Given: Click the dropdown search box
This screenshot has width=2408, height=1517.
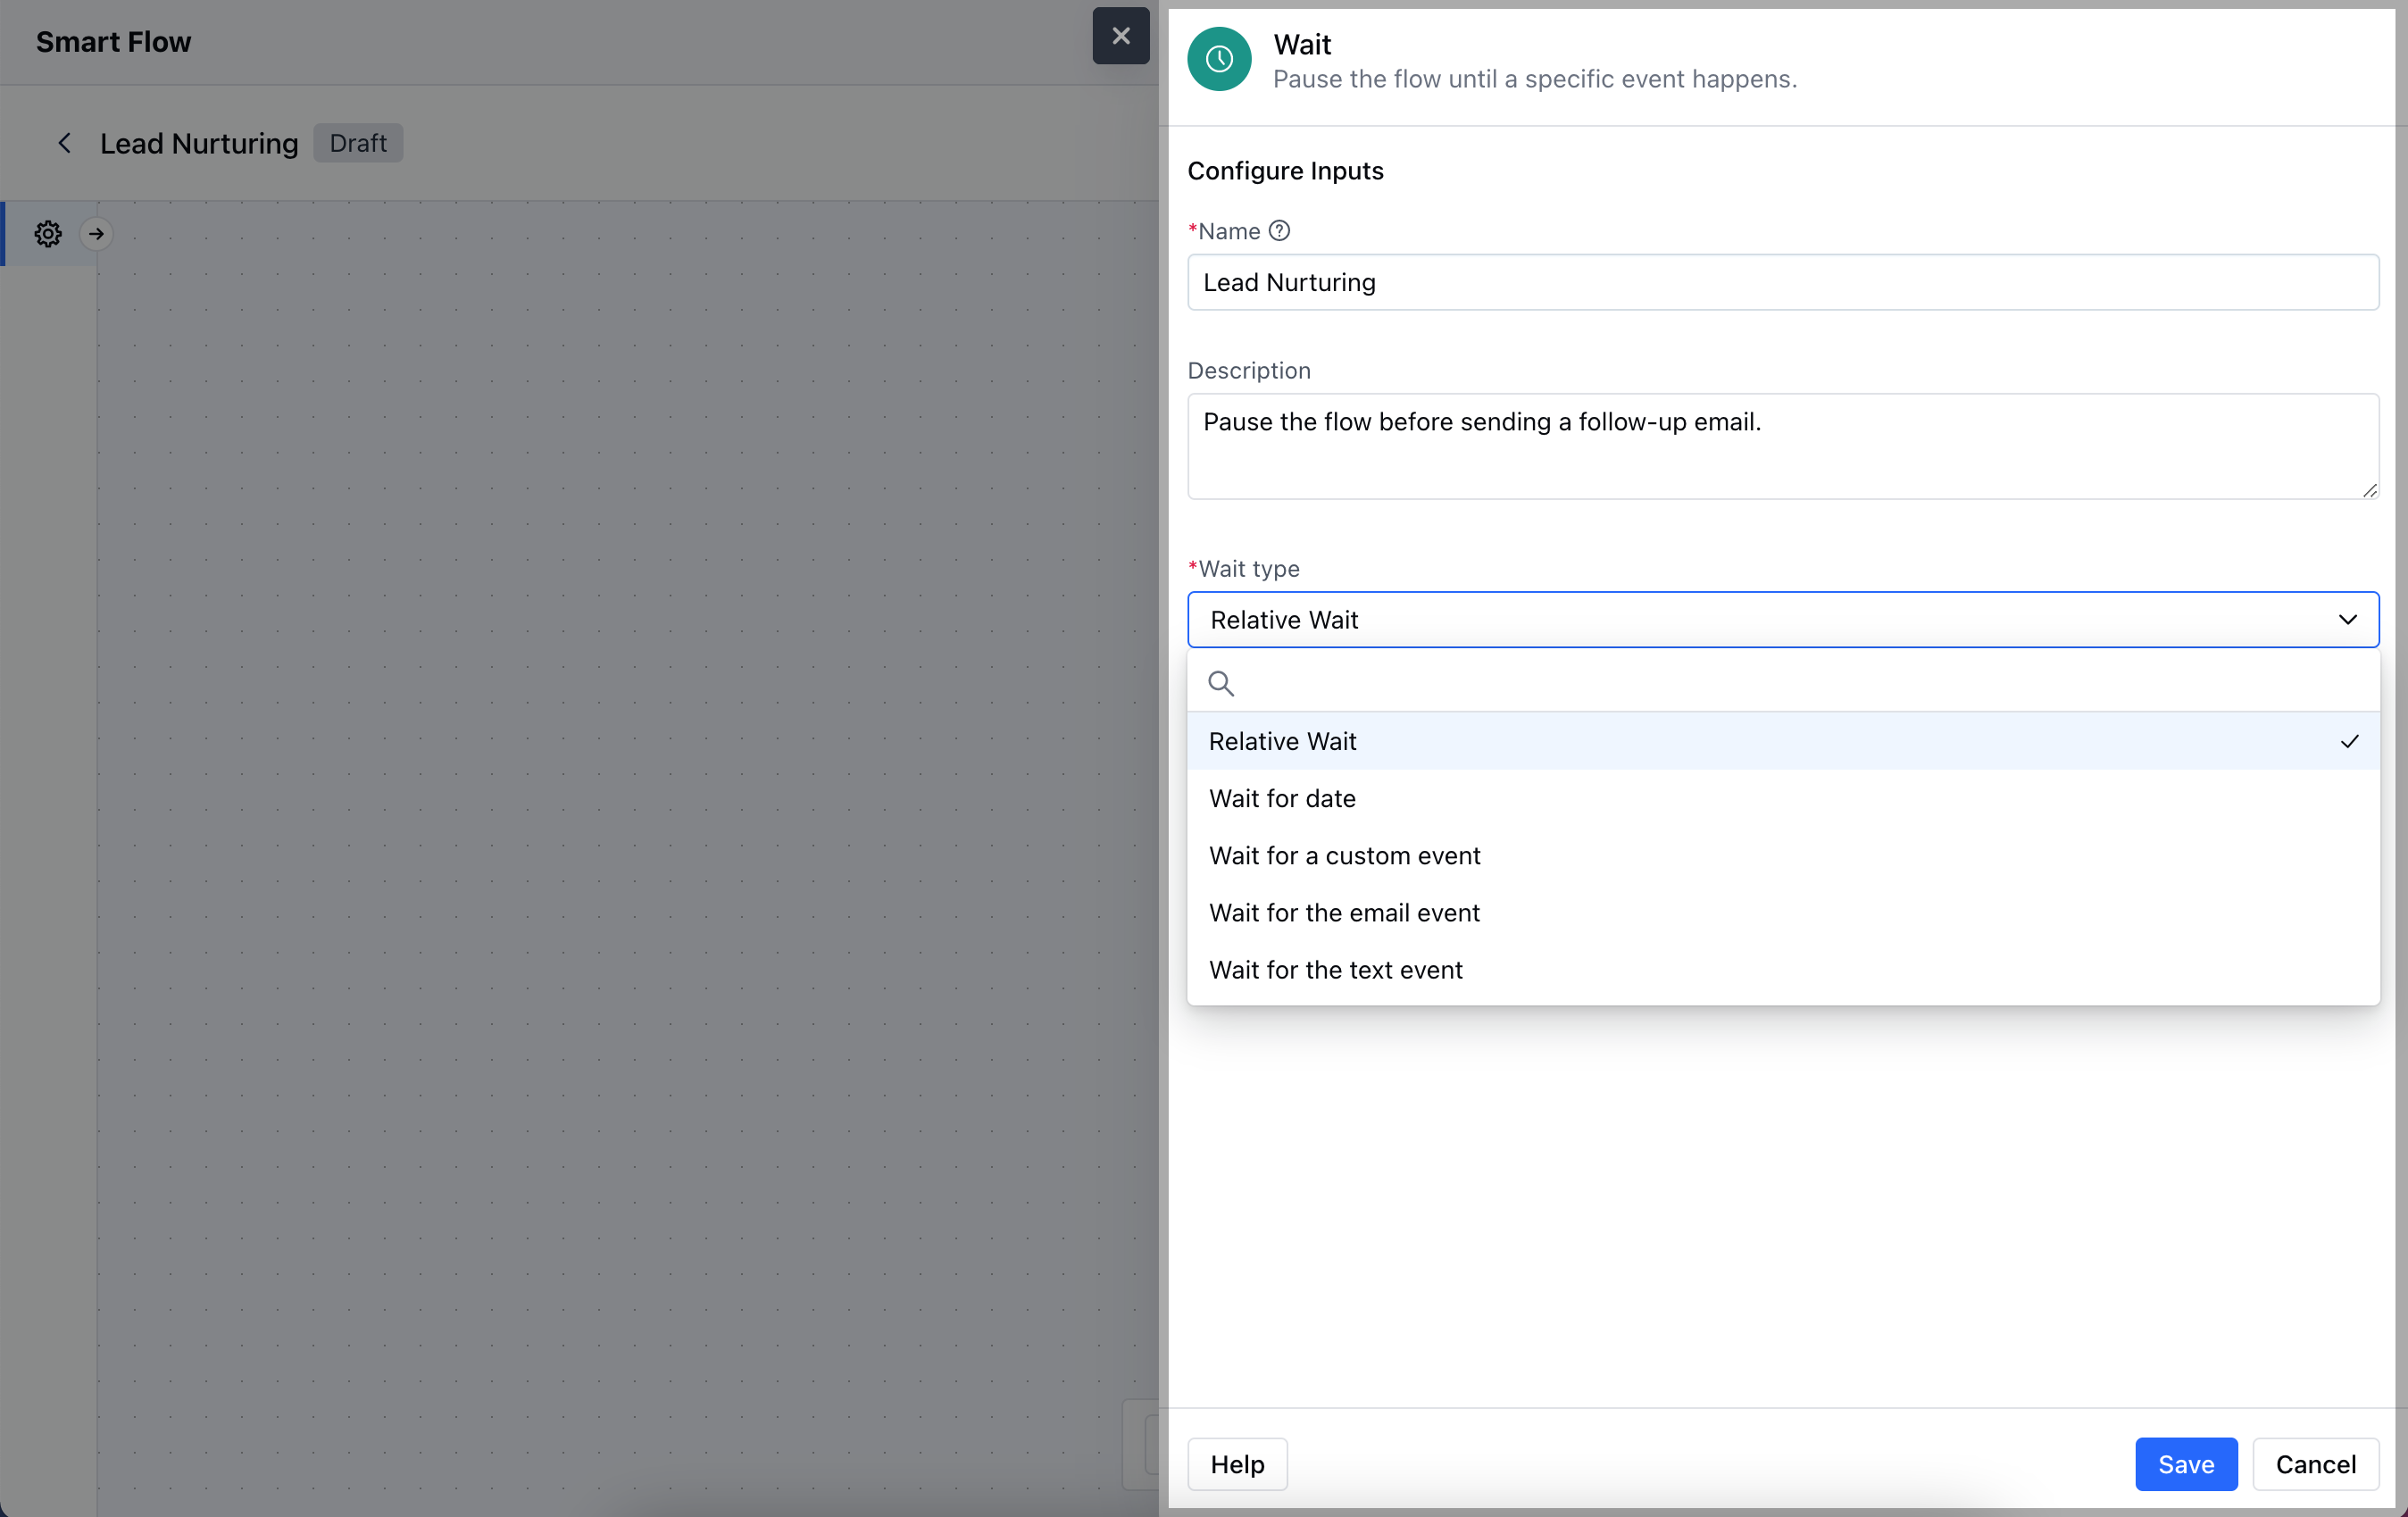Looking at the screenshot, I should tap(1782, 683).
